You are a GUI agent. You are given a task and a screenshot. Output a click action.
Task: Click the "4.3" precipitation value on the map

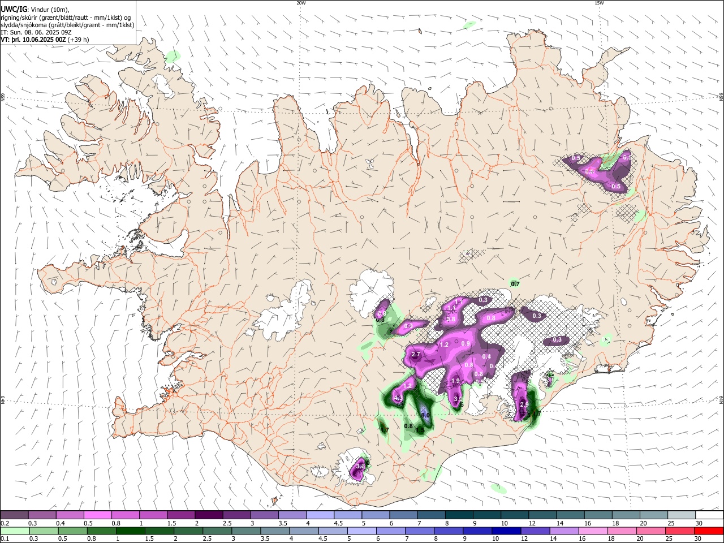coord(398,399)
